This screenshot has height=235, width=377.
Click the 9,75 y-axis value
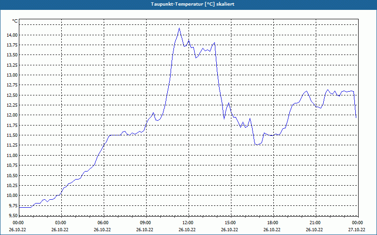coord(13,205)
